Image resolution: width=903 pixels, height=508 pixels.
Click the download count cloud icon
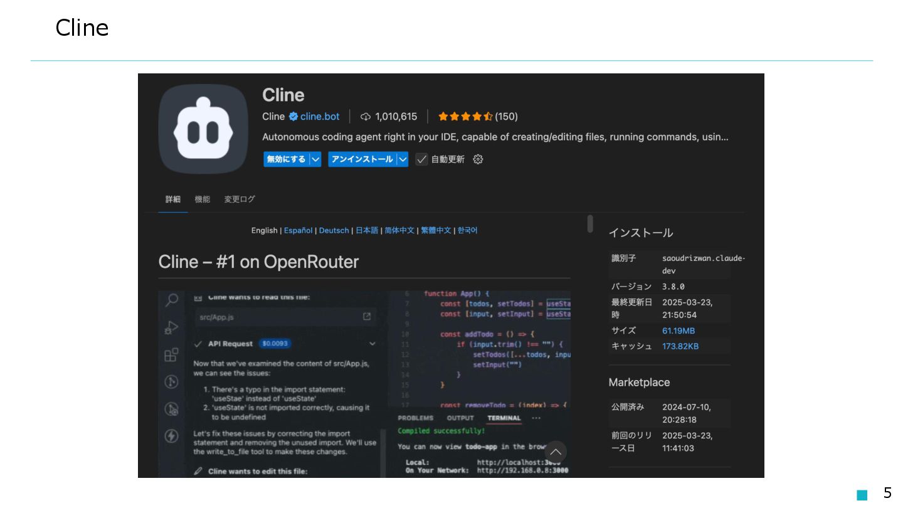[366, 117]
